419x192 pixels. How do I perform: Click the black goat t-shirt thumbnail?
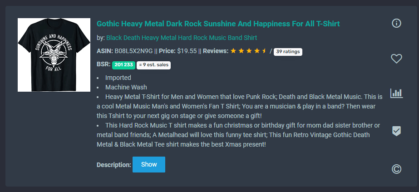pos(54,55)
